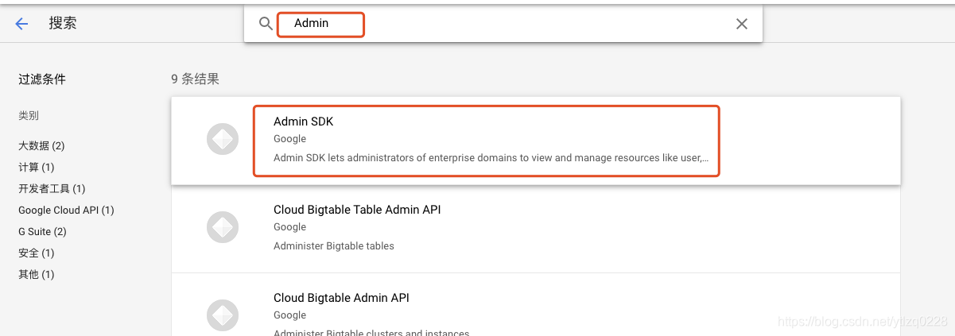The image size is (955, 336).
Task: Filter by 计算 (1) category
Action: point(37,167)
